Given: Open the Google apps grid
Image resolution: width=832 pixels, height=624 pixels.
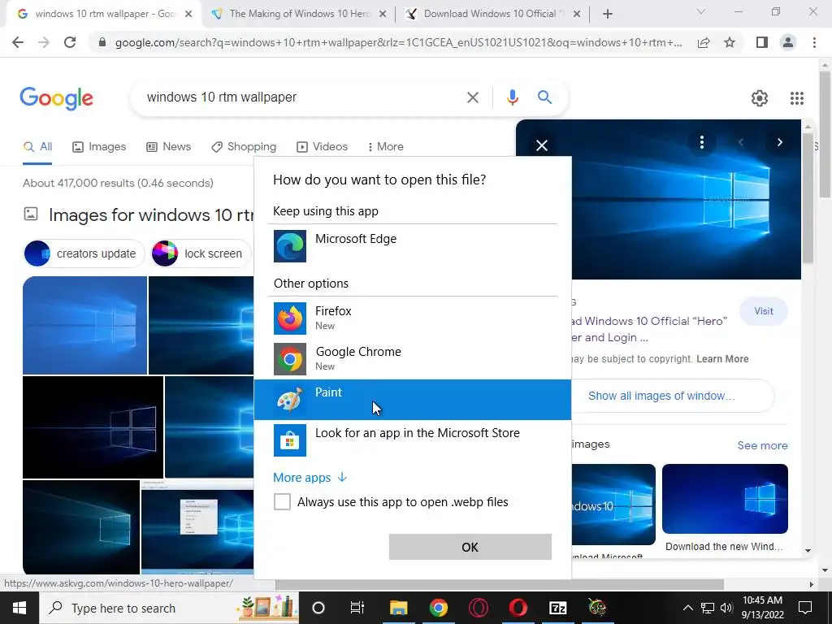Looking at the screenshot, I should click(796, 98).
